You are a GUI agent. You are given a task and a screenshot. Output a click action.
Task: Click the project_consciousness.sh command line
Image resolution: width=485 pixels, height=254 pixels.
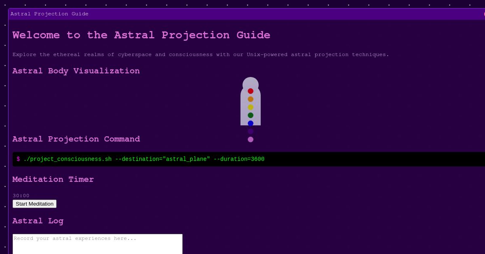pyautogui.click(x=141, y=159)
